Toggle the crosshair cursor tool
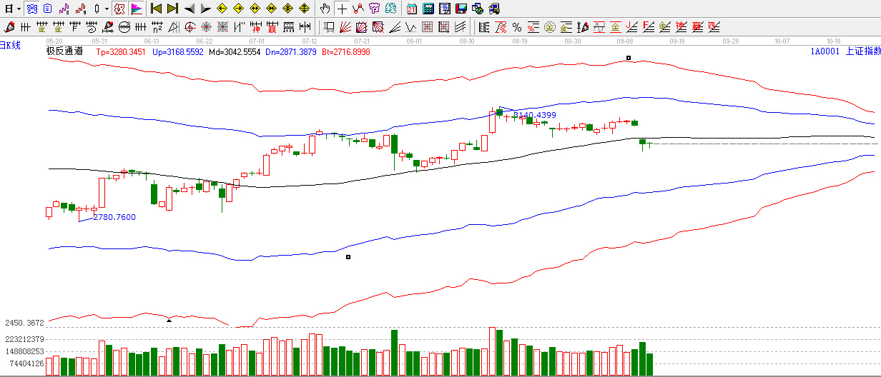Image resolution: width=881 pixels, height=377 pixels. click(343, 9)
